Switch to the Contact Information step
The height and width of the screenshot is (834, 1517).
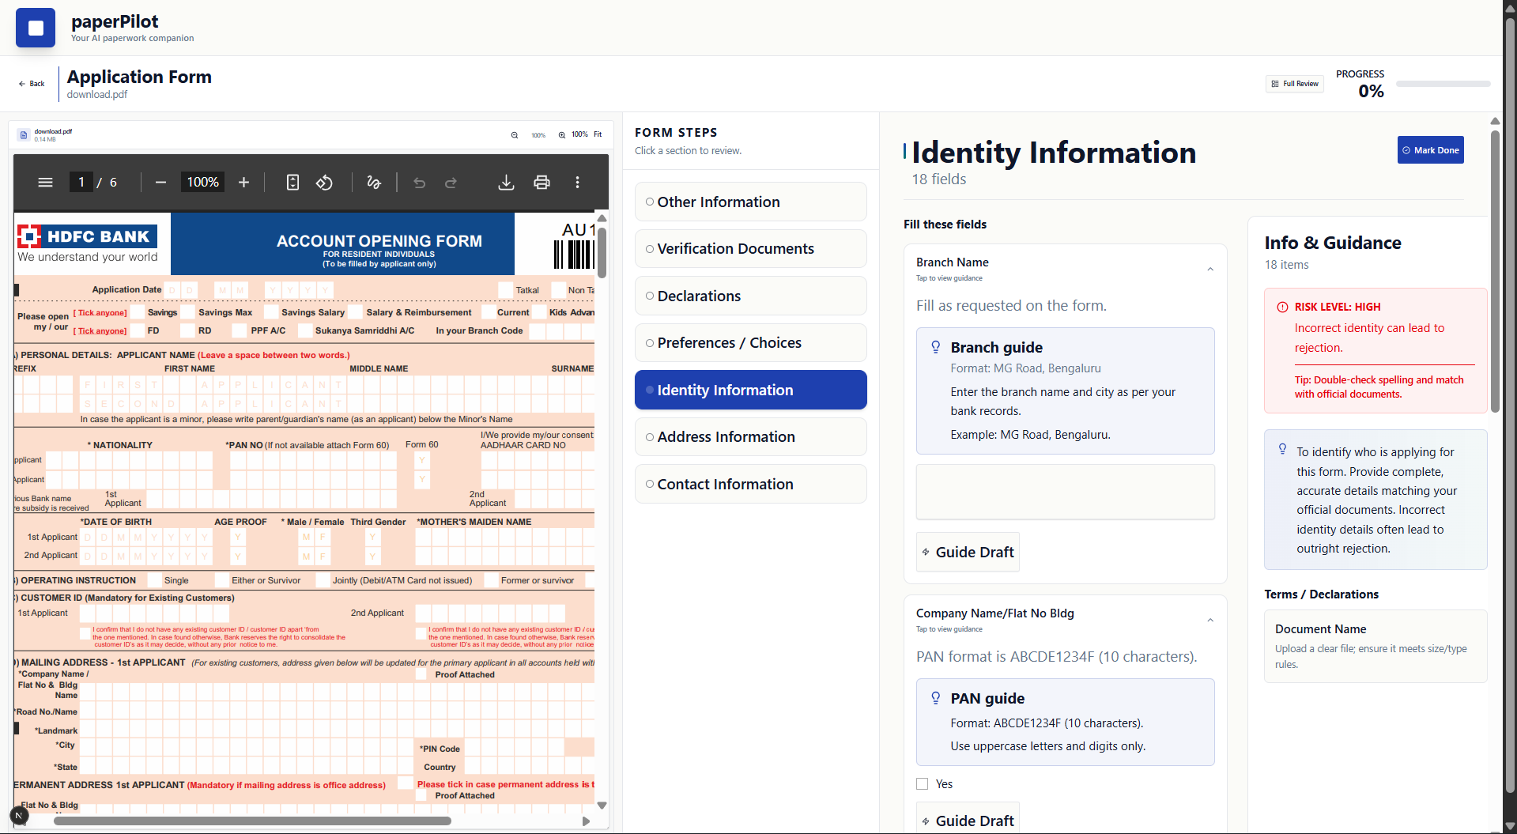[750, 484]
